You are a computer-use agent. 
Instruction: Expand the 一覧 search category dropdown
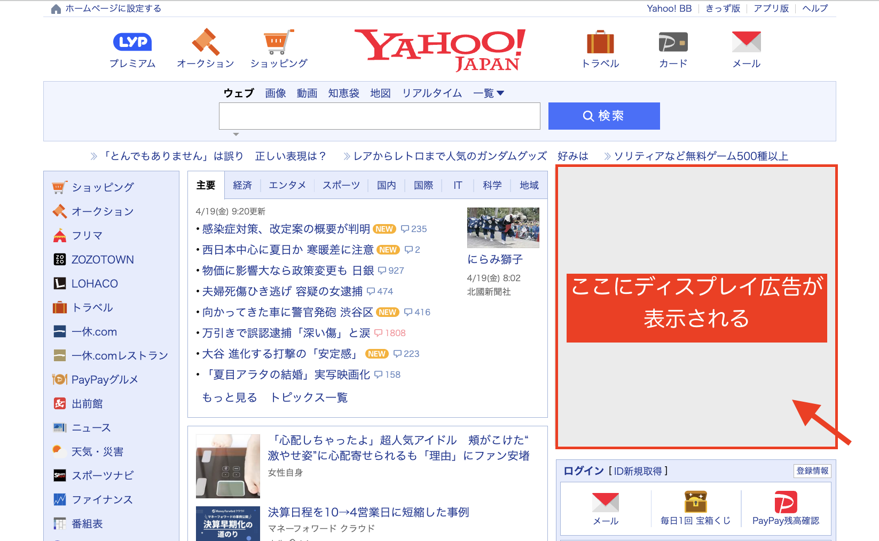tap(489, 93)
